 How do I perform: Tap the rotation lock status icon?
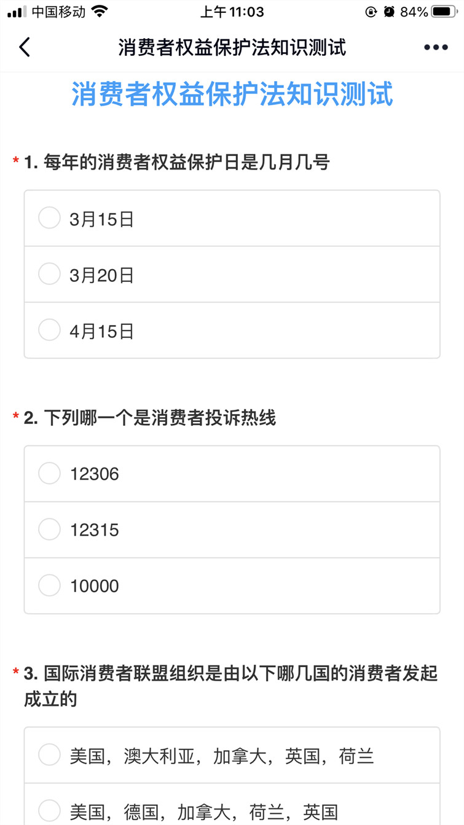[x=371, y=12]
